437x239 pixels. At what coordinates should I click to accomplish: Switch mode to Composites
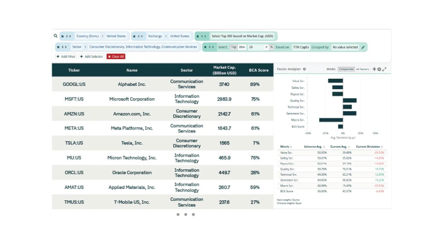tap(346, 69)
